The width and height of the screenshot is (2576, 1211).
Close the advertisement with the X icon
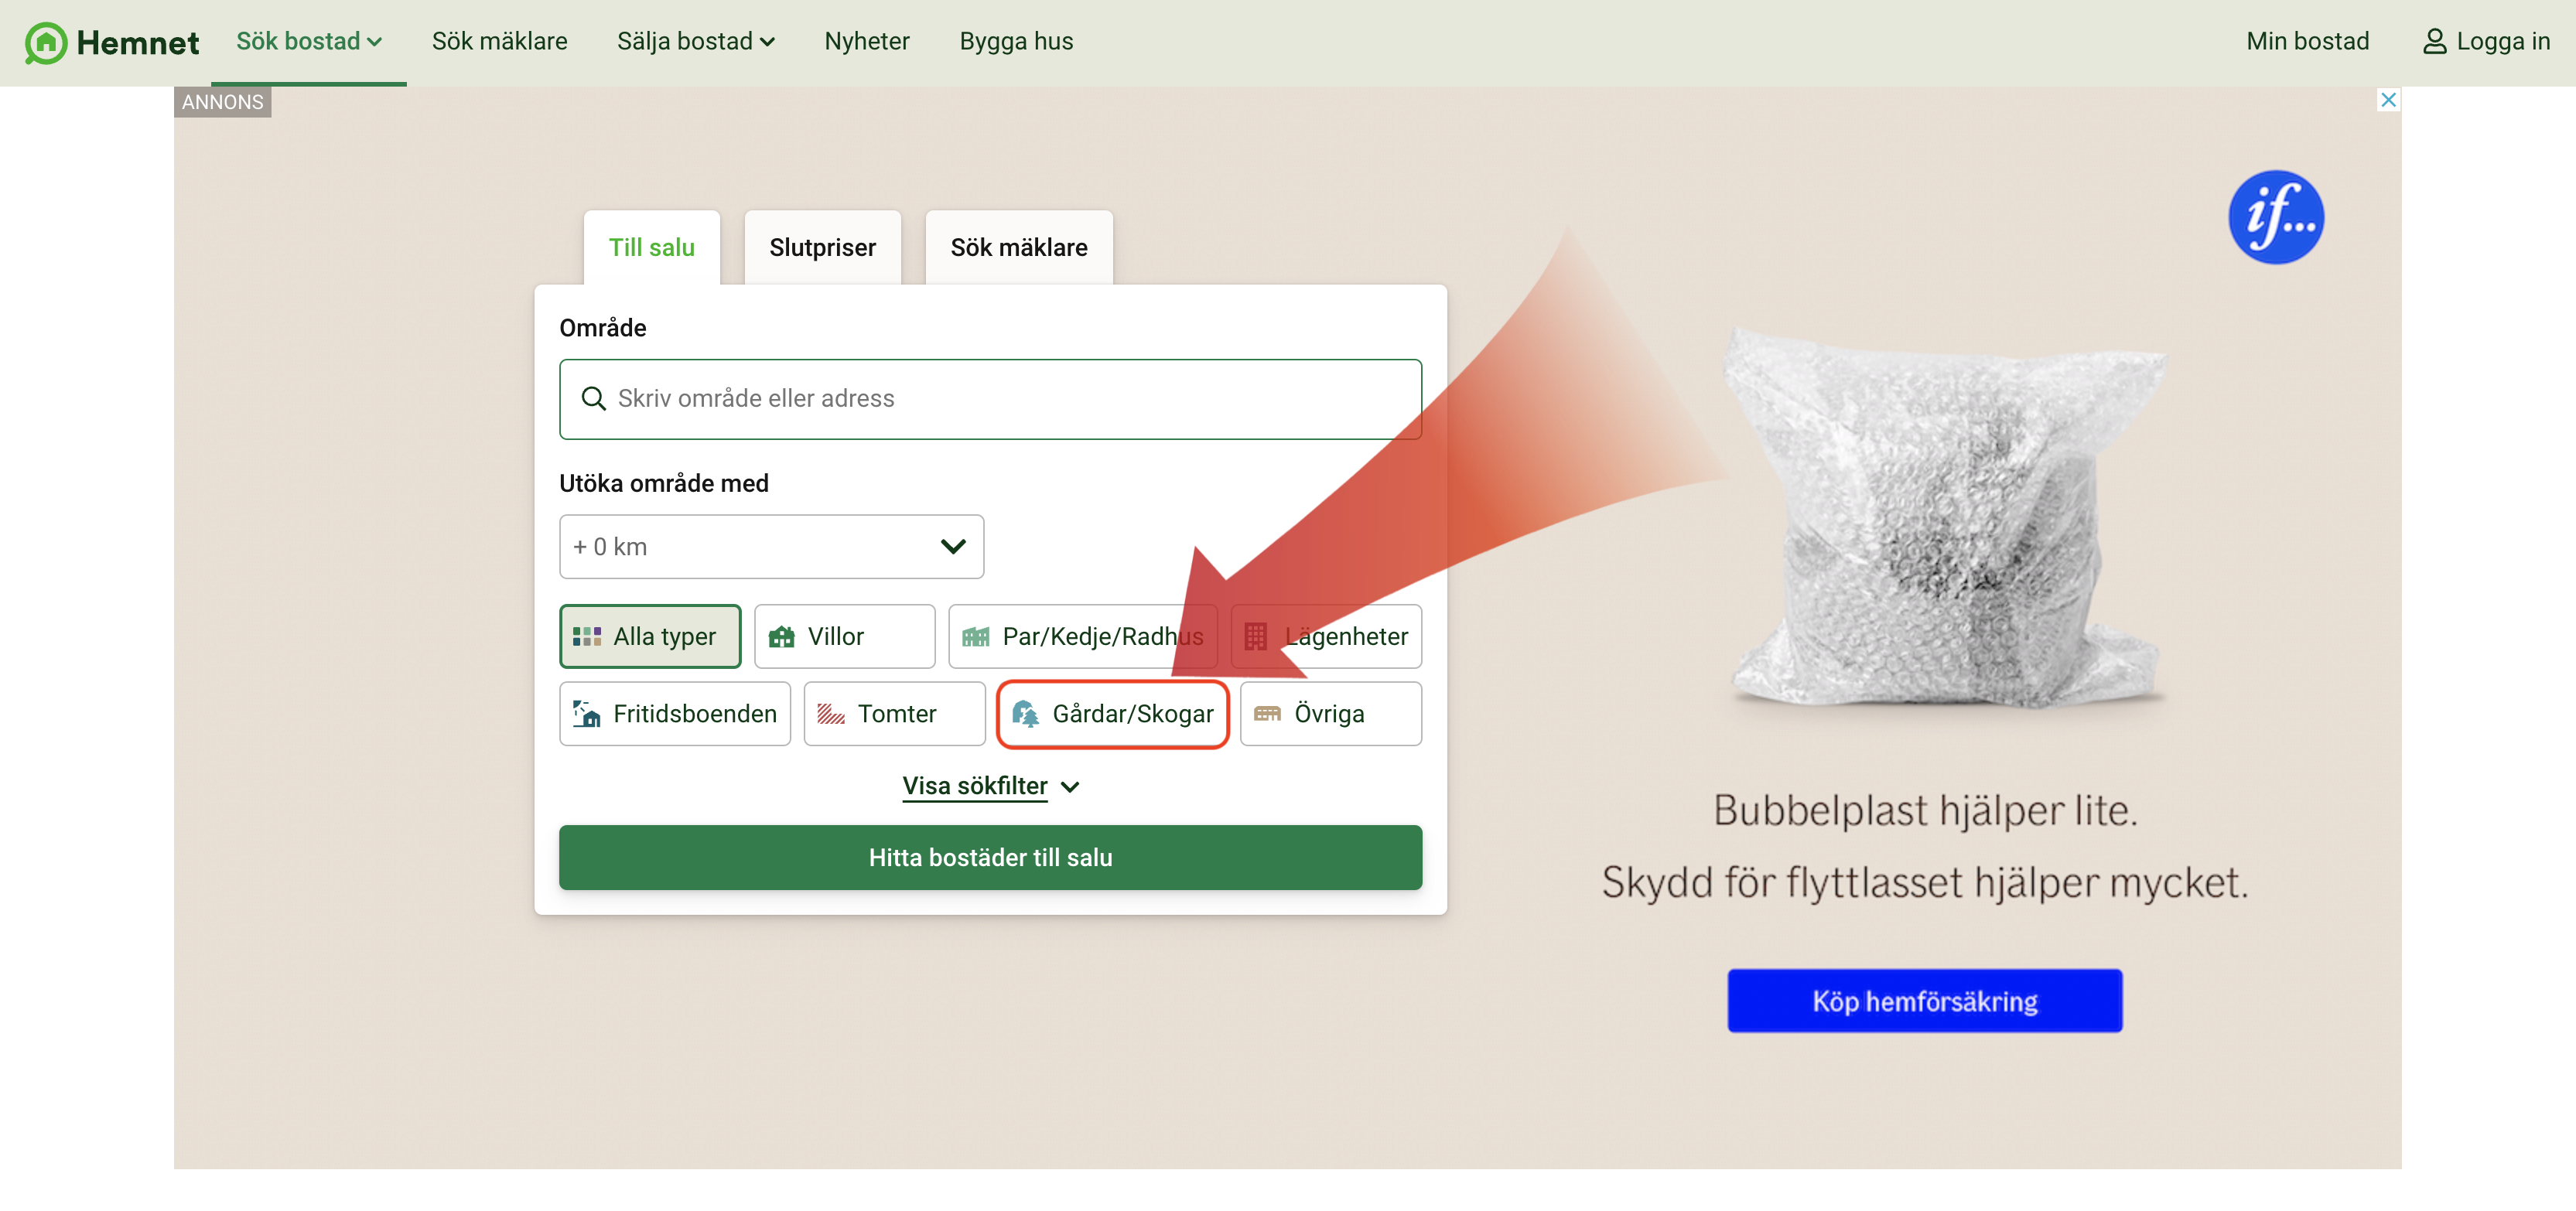click(x=2388, y=100)
